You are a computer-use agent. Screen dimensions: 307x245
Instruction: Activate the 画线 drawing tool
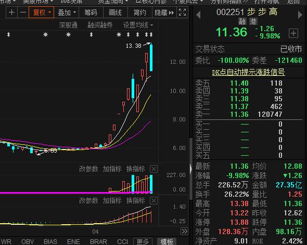[115, 12]
